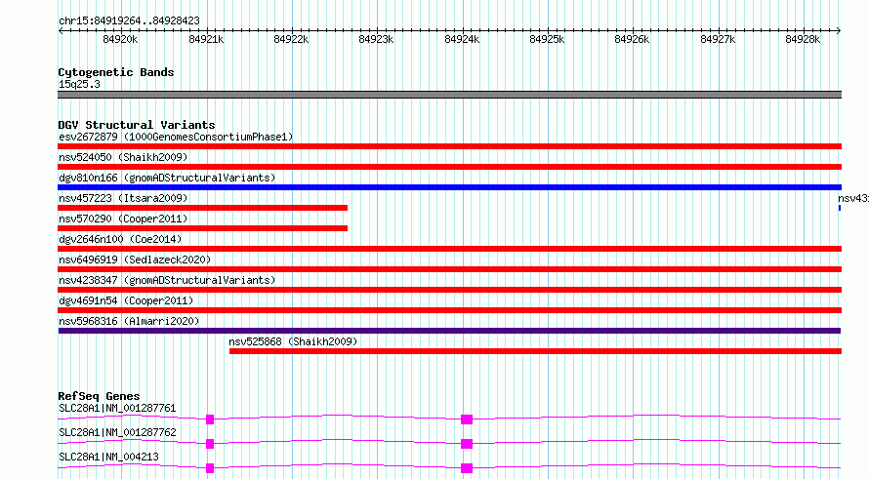The image size is (869, 479).
Task: Click the 84921k ruler tick label
Action: click(x=206, y=39)
